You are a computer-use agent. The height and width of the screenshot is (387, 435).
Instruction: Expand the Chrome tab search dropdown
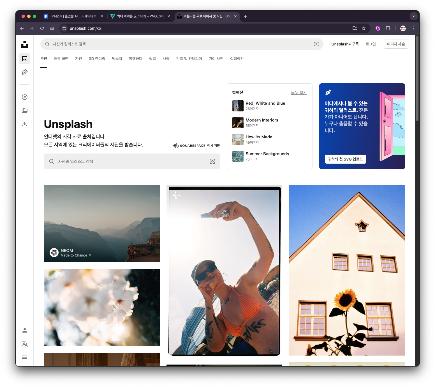click(x=413, y=16)
